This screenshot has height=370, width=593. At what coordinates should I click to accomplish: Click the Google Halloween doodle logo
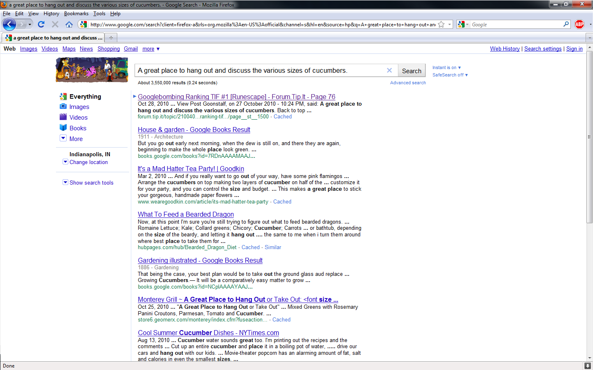pos(92,70)
